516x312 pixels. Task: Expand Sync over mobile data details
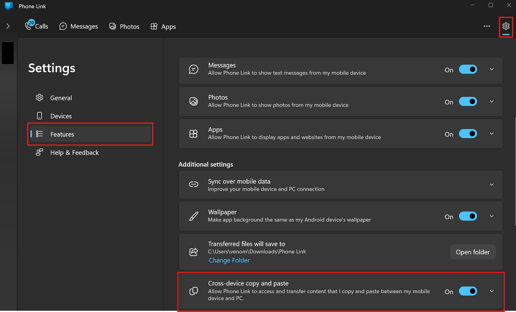492,184
